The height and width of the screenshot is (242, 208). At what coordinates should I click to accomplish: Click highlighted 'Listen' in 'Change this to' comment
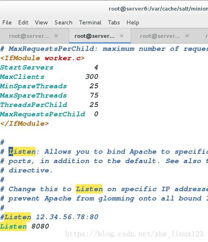(89, 189)
